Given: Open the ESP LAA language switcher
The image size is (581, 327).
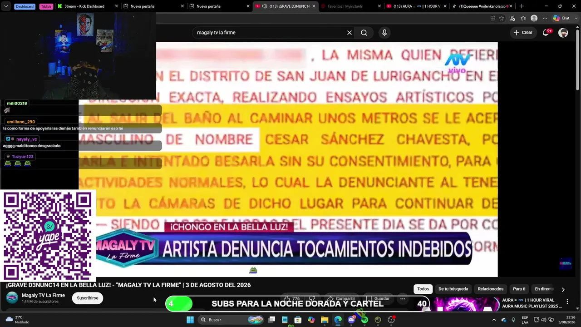Looking at the screenshot, I should coord(525,320).
